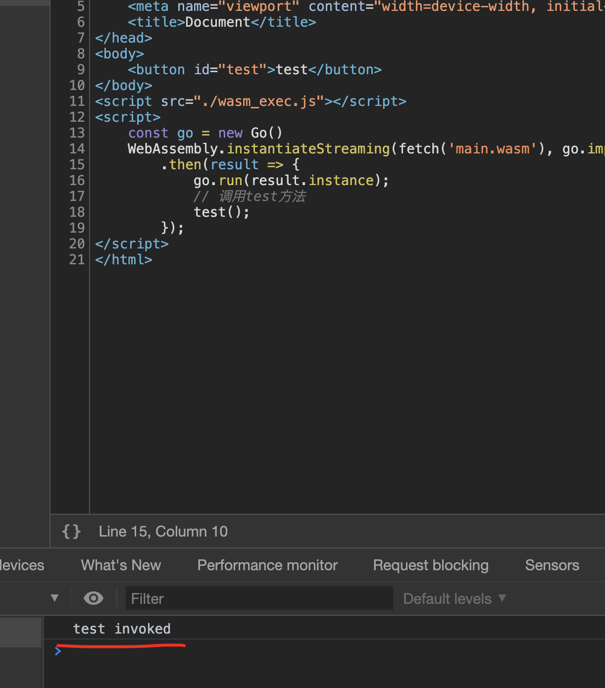
Task: Click the pretty-print braces icon
Action: [x=71, y=532]
